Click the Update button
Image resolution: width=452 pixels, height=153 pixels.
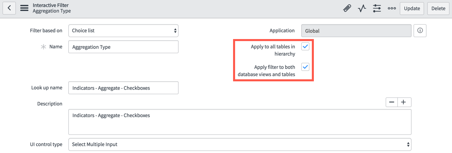(x=412, y=8)
